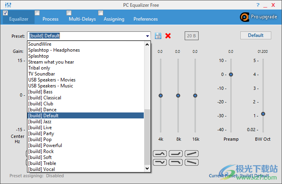This screenshot has height=184, width=282.
Task: Click the 20 B bands button
Action: point(191,36)
